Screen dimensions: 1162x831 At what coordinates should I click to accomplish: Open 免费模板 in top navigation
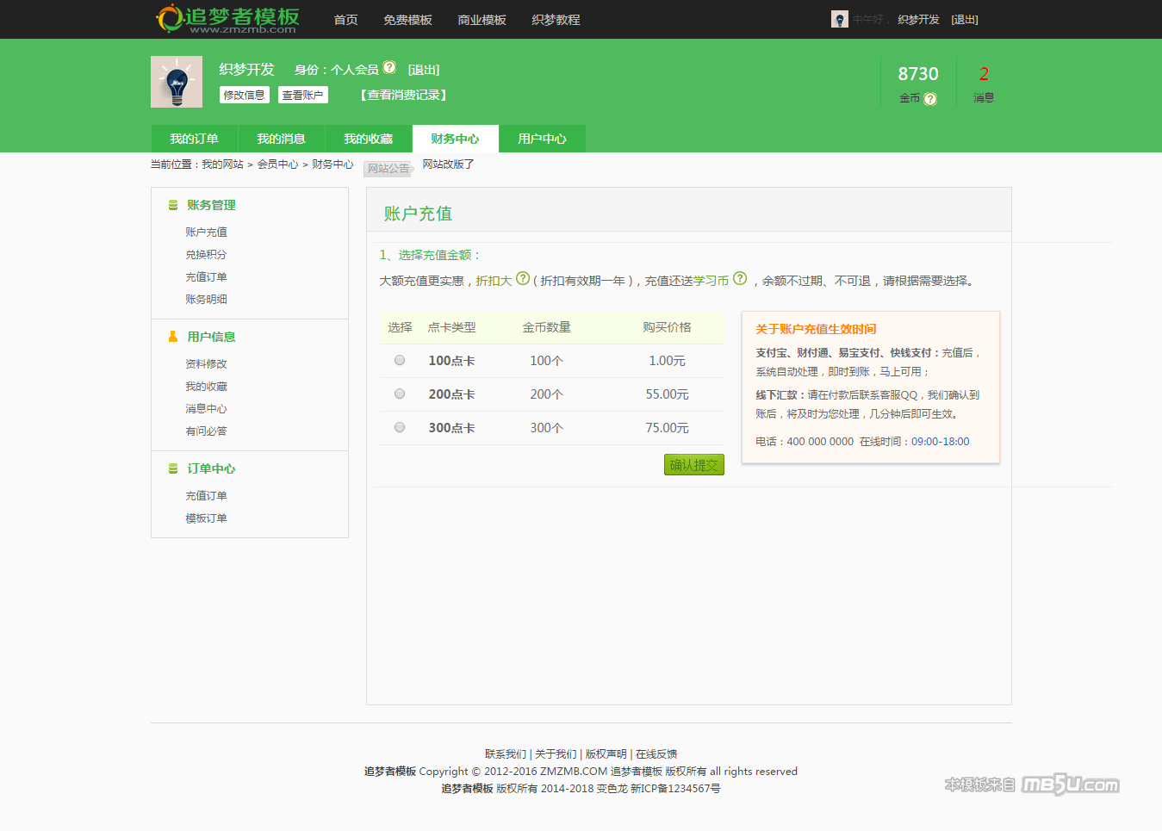tap(407, 20)
